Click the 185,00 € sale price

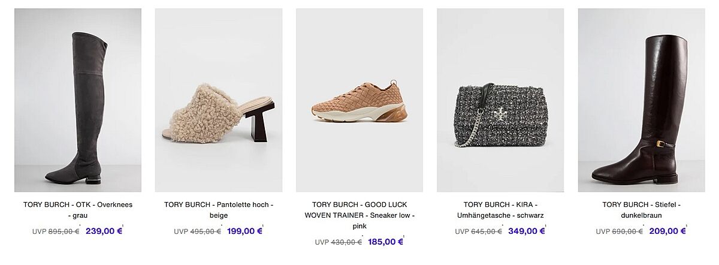click(x=385, y=242)
